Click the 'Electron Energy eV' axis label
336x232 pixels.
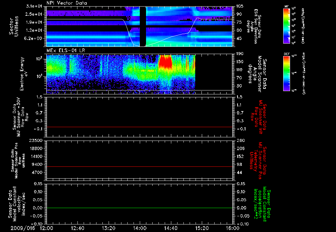pos(24,74)
